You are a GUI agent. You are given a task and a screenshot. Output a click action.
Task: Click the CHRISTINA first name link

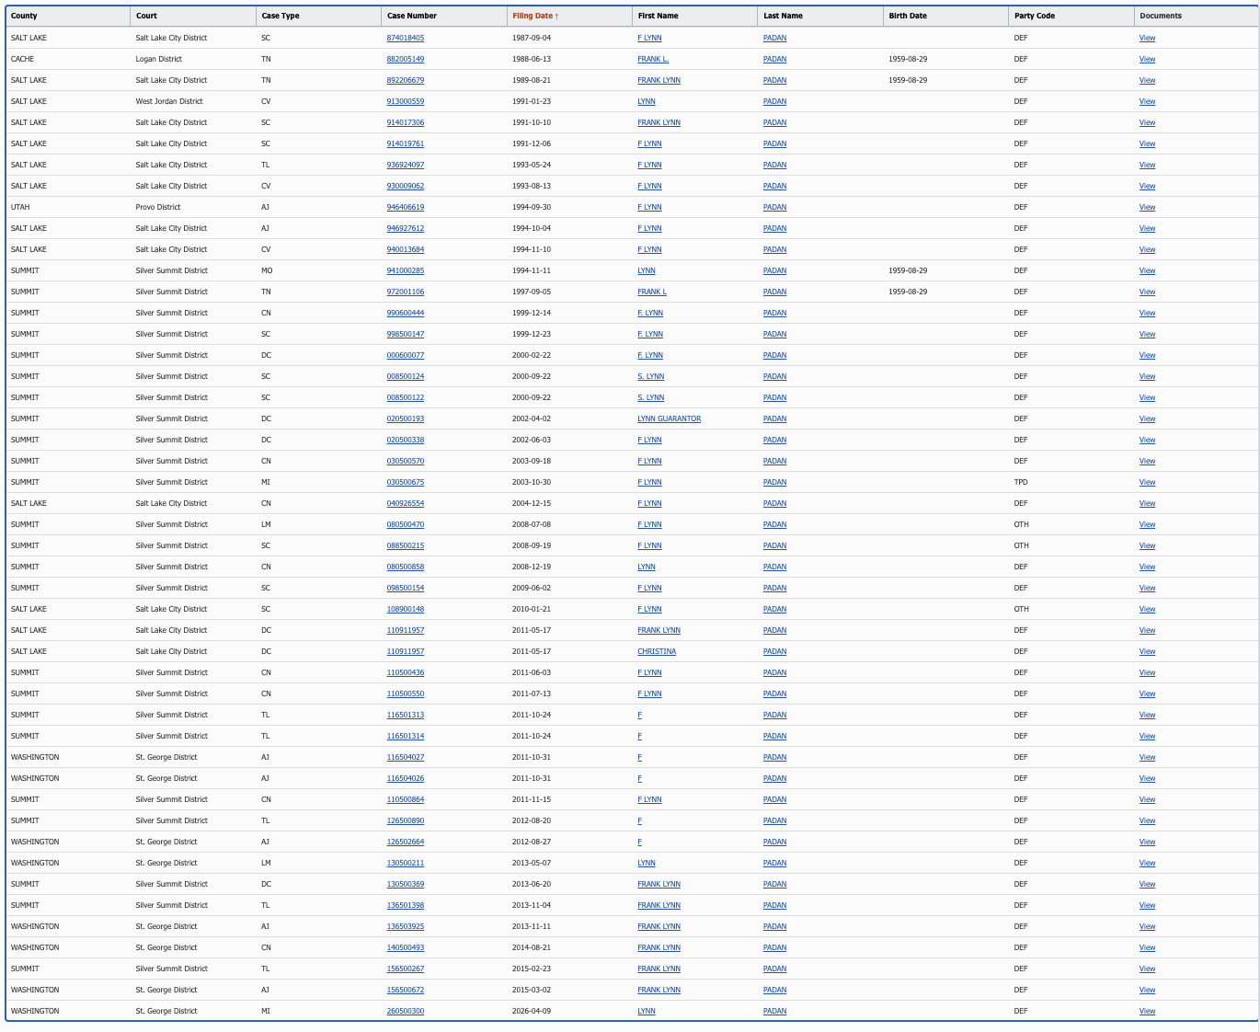coord(657,651)
